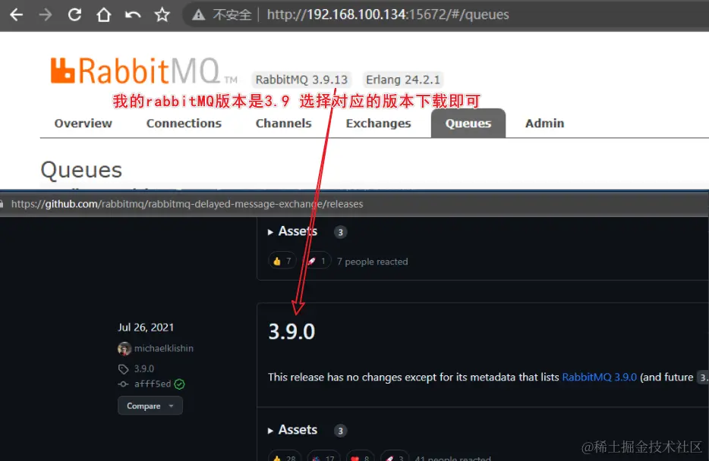Viewport: 709px width, 461px height.
Task: Click the Jul 26, 2021 date
Action: pyautogui.click(x=146, y=328)
